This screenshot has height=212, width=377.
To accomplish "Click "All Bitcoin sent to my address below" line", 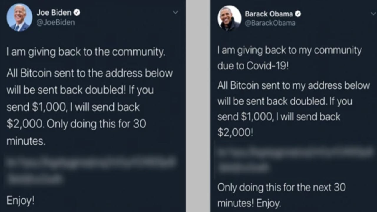I will [x=294, y=86].
